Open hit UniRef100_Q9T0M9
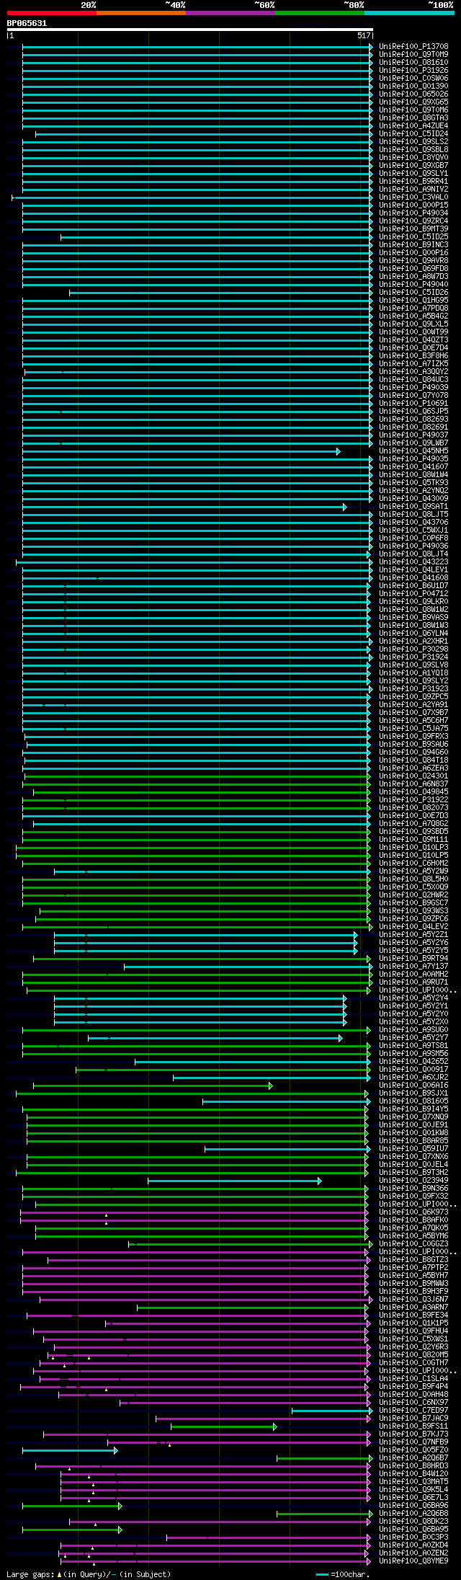This screenshot has height=1580, width=461. pyautogui.click(x=413, y=55)
